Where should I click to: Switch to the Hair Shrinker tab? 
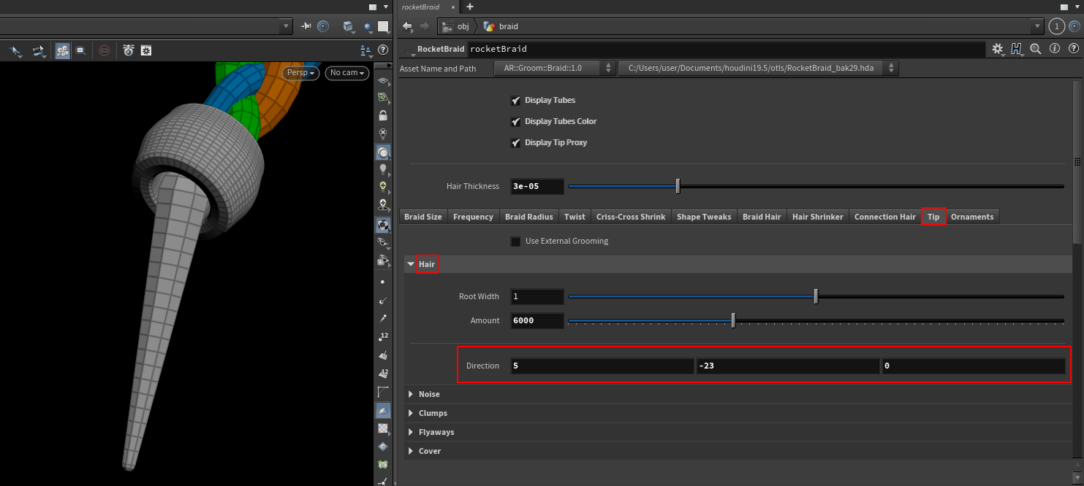coord(818,217)
